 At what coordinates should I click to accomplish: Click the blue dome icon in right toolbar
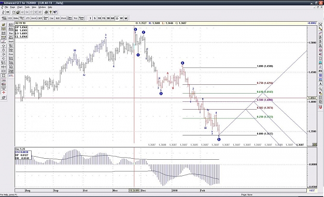[320, 62]
